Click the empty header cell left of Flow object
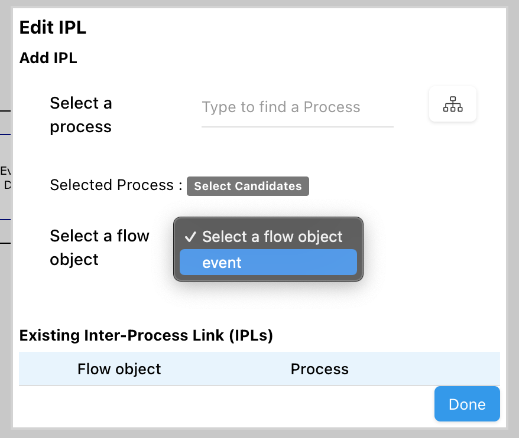 tap(44, 370)
